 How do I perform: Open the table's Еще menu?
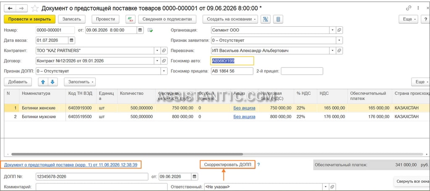point(421,82)
